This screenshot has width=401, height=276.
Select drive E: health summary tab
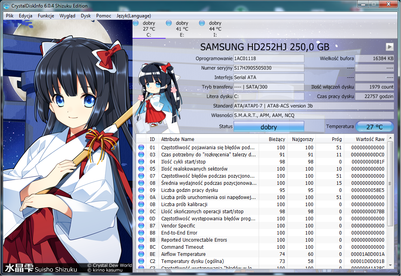(x=182, y=29)
